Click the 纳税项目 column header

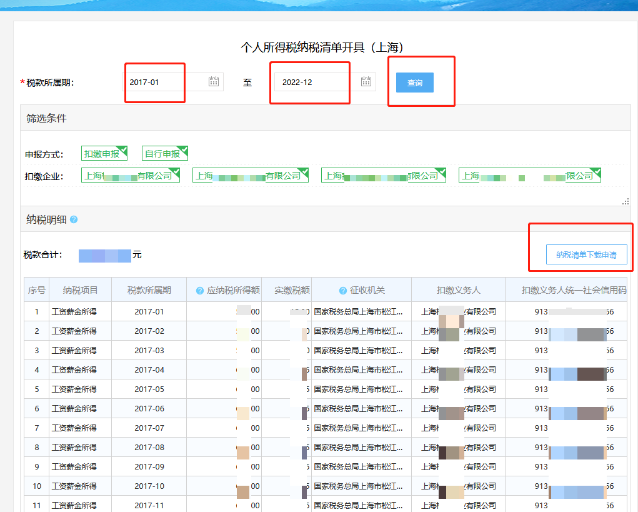point(80,290)
